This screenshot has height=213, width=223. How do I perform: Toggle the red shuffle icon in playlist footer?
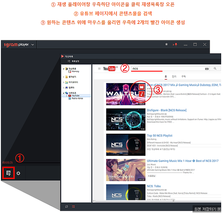coord(73,206)
